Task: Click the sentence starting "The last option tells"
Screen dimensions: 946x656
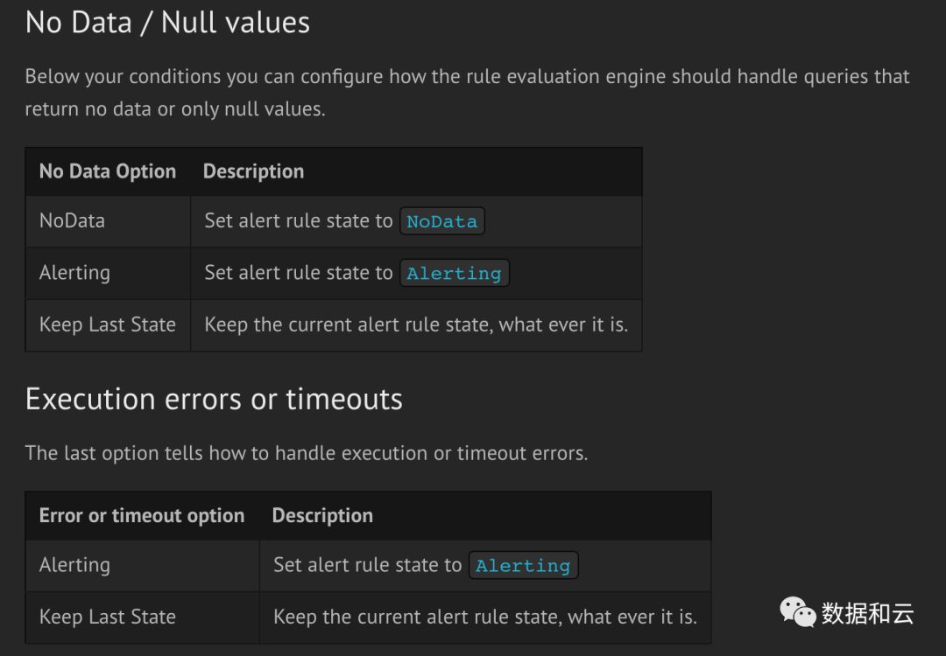Action: point(306,453)
